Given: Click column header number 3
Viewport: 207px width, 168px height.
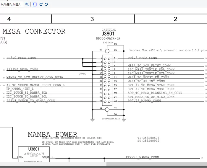Looking at the screenshot, I should (92, 19).
